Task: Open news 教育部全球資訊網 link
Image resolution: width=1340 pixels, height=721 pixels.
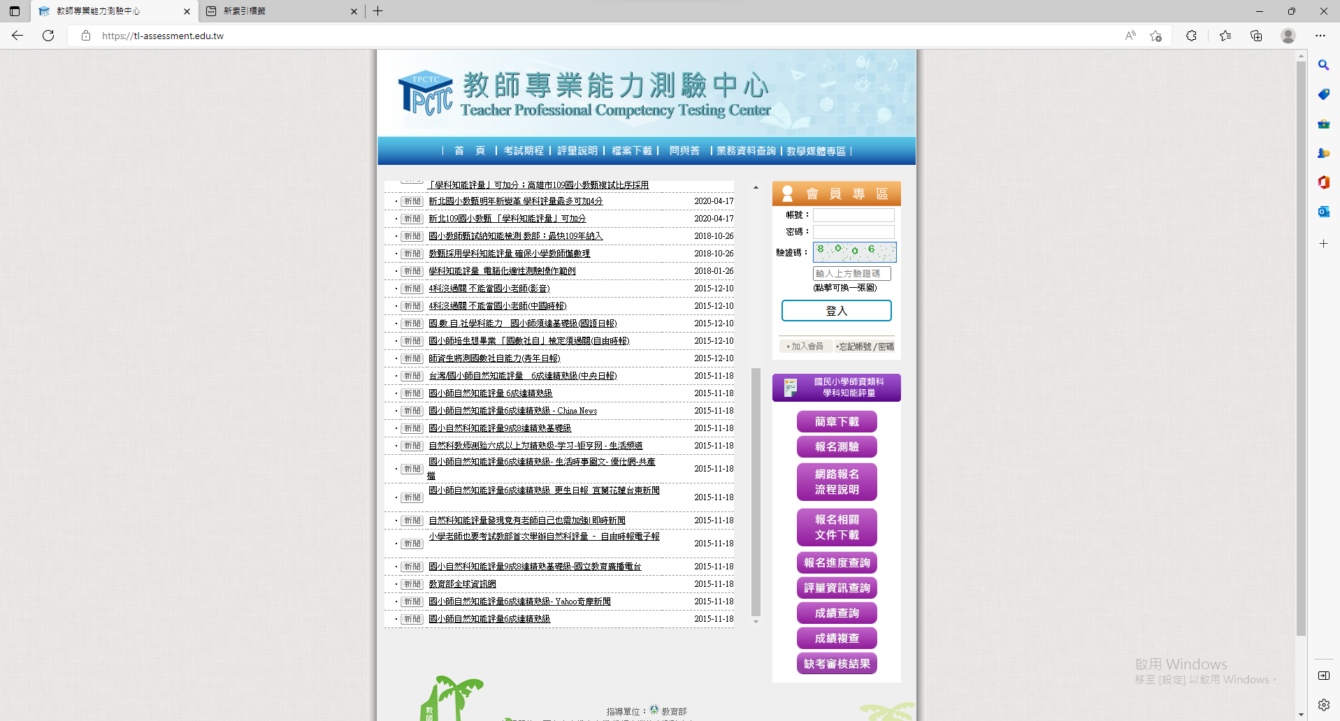Action: pos(462,584)
